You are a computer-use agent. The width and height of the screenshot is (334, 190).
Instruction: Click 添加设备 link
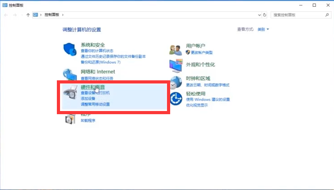tap(88, 99)
